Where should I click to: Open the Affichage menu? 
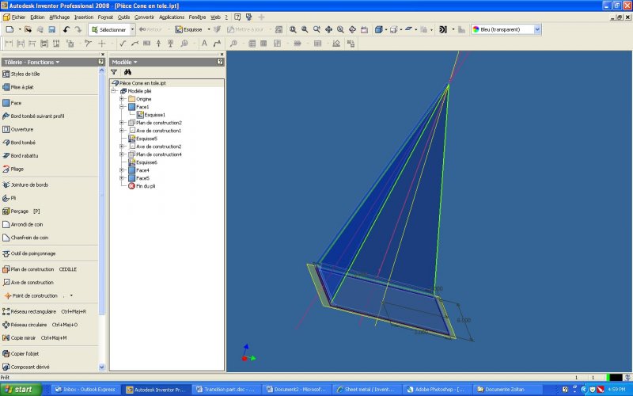tap(59, 16)
